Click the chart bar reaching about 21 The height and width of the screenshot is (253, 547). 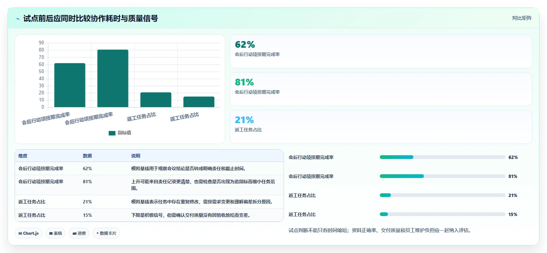[x=156, y=100]
